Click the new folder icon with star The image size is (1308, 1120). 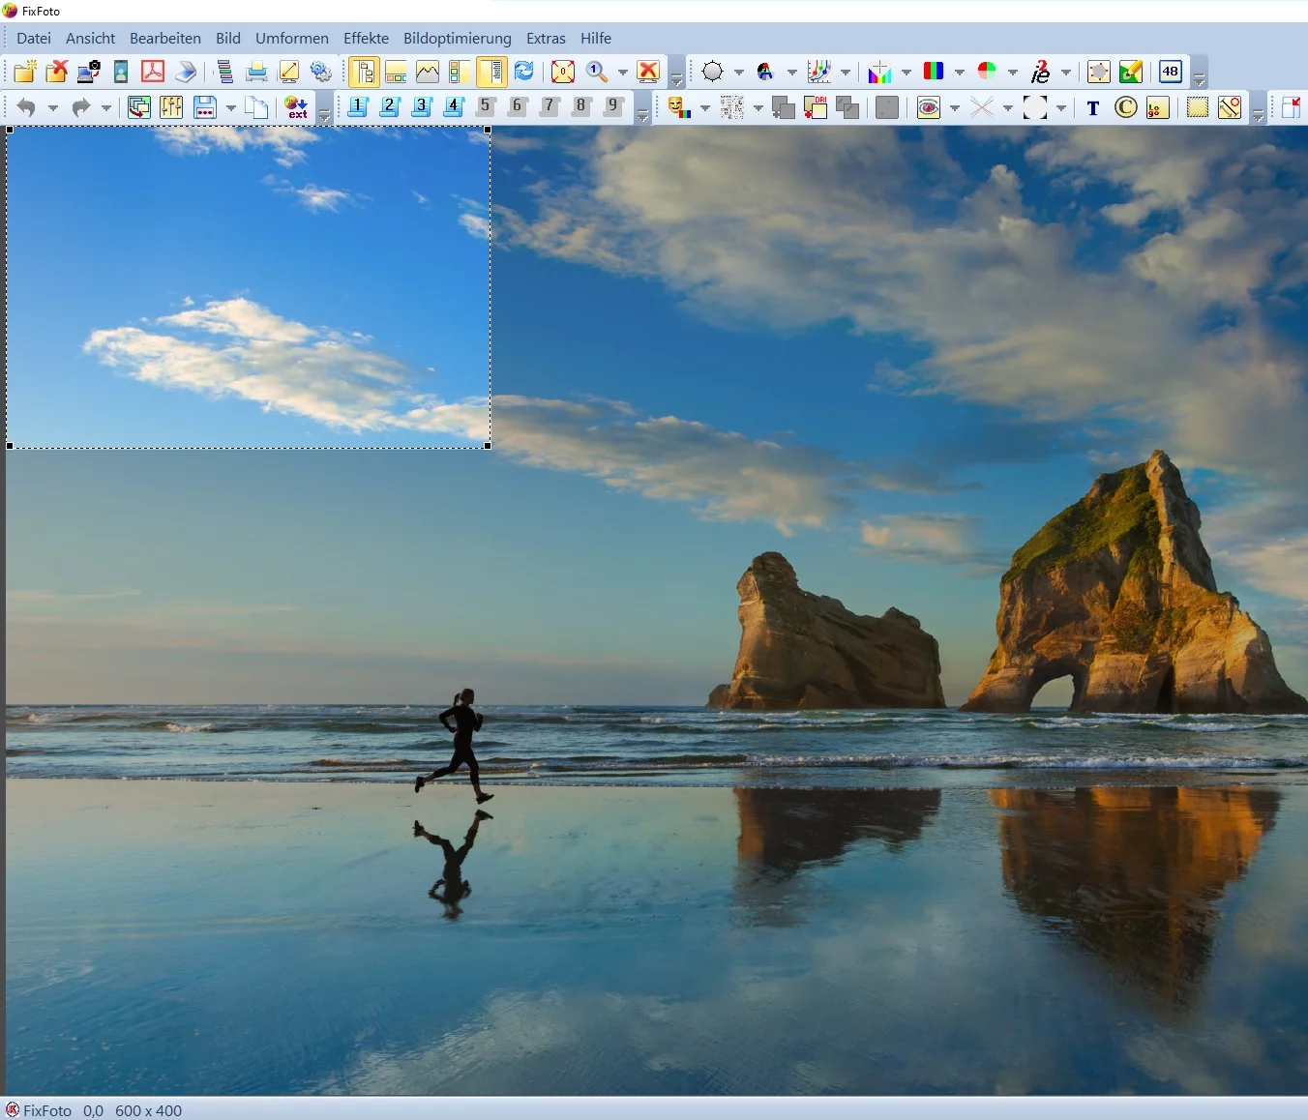pos(25,72)
